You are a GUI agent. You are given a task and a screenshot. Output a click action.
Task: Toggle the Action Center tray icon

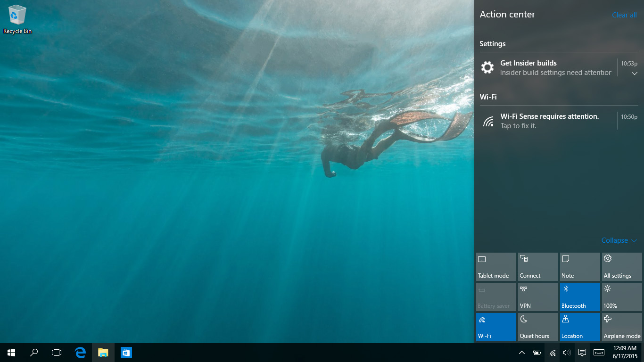[x=582, y=353]
